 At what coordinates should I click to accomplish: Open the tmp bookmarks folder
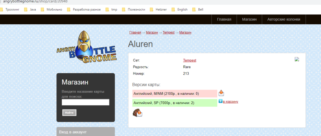click(x=111, y=10)
